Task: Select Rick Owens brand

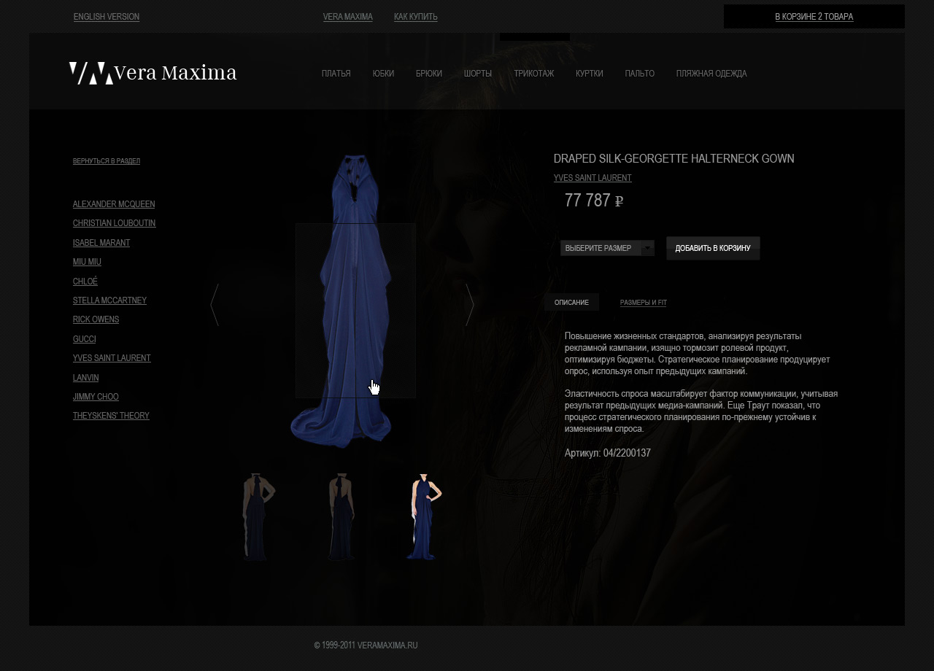Action: pos(96,319)
